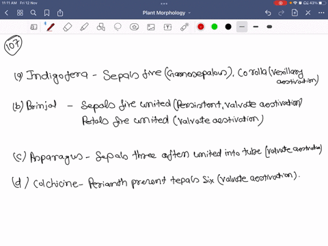
Task: Select the Highlighter tool
Action: (84, 27)
